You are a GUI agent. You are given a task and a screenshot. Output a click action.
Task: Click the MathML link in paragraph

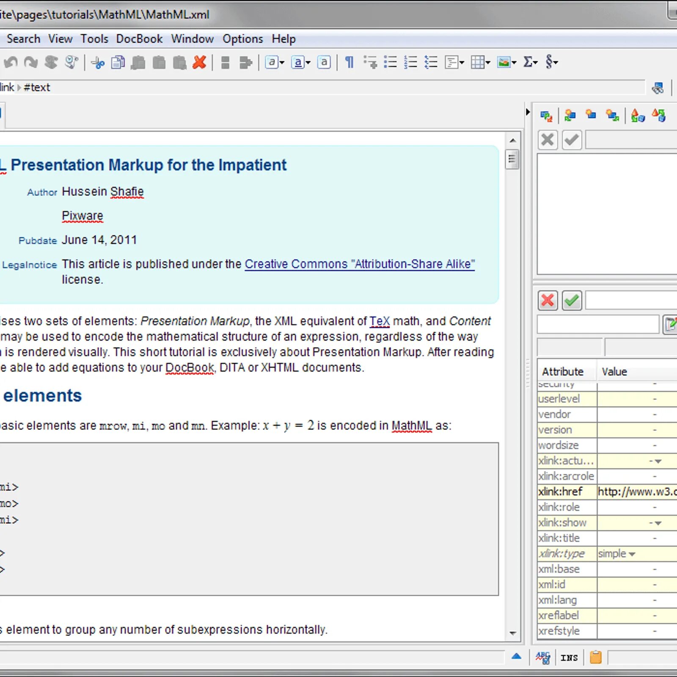pyautogui.click(x=412, y=426)
